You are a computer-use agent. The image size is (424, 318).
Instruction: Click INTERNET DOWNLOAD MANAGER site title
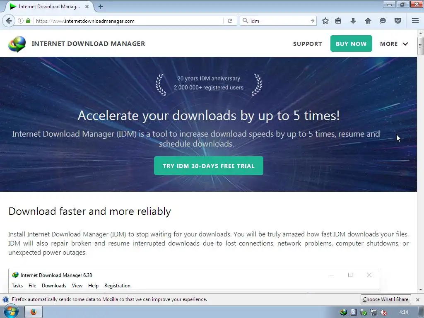tap(88, 43)
